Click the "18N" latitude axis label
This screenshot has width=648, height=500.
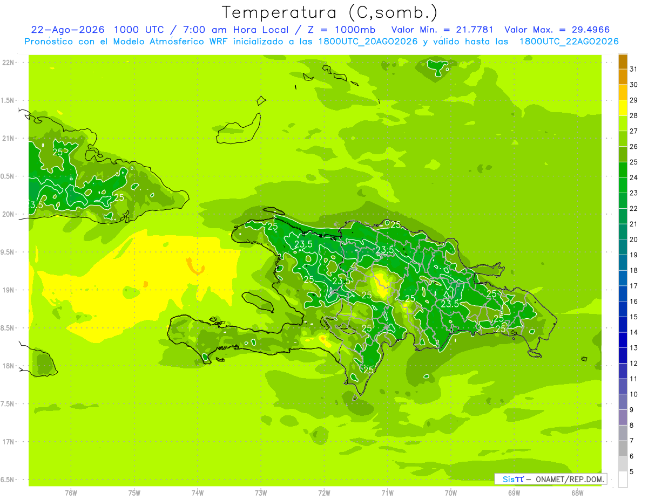pos(8,366)
